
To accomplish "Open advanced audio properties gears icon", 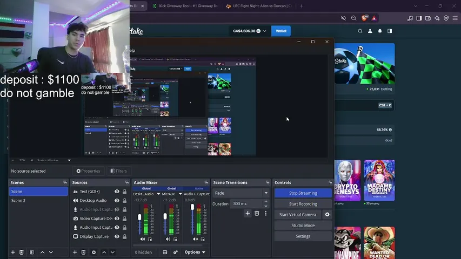I will [x=176, y=252].
